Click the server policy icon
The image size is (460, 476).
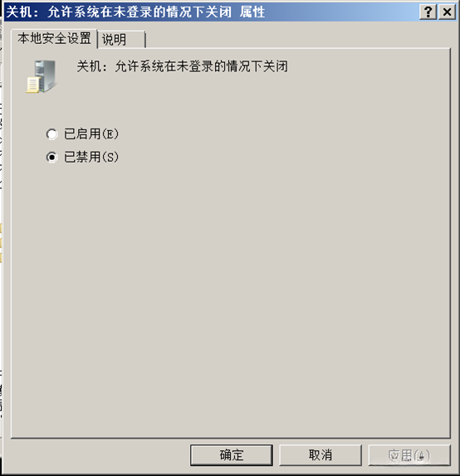42,76
